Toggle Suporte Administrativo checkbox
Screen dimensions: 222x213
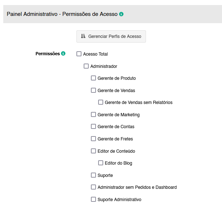pos(93,199)
